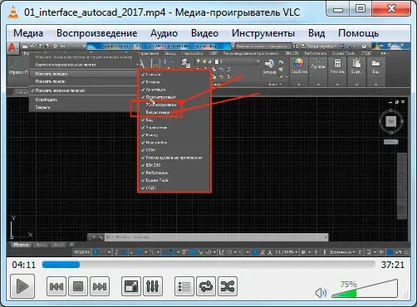
Task: Expand the Свойства panel arrow in the video
Action: pyautogui.click(x=299, y=84)
